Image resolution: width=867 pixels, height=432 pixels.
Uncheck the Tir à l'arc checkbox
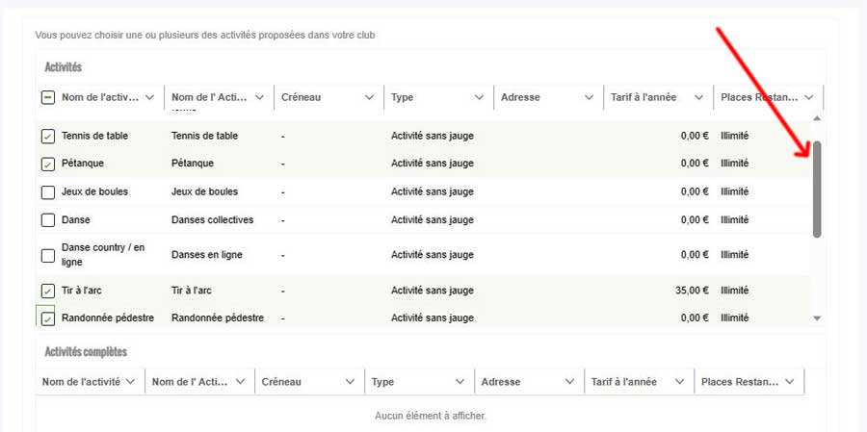click(x=48, y=291)
